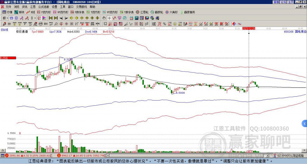Click the 2891.86 index value in status bar
The width and height of the screenshot is (307, 164).
(14, 156)
